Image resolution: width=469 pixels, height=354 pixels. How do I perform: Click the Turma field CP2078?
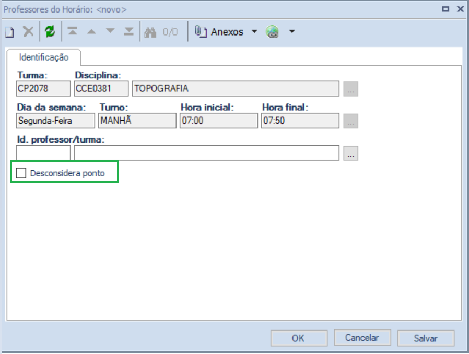[x=43, y=89]
